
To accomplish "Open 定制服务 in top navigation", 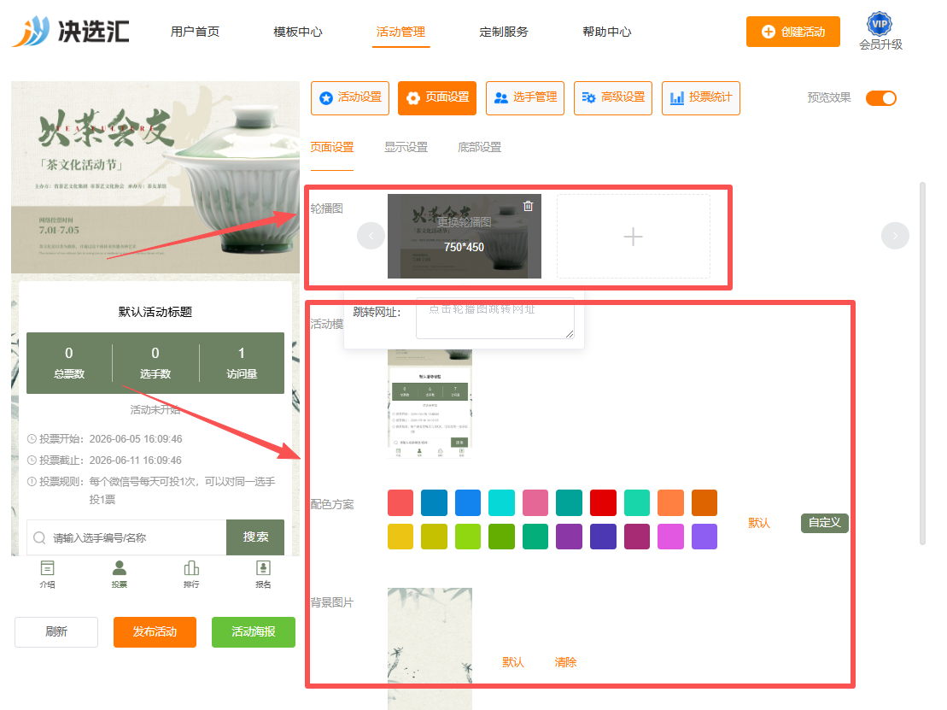I will coord(504,32).
